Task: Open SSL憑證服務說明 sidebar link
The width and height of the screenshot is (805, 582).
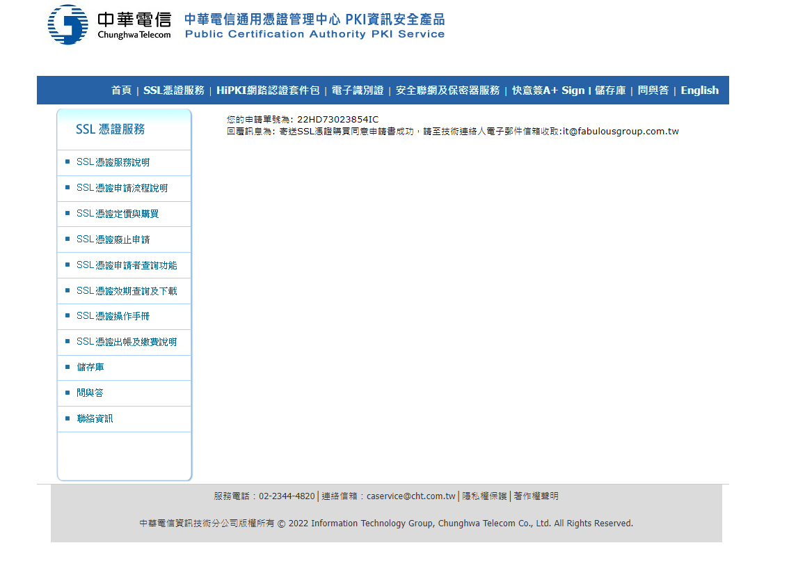Action: coord(113,162)
